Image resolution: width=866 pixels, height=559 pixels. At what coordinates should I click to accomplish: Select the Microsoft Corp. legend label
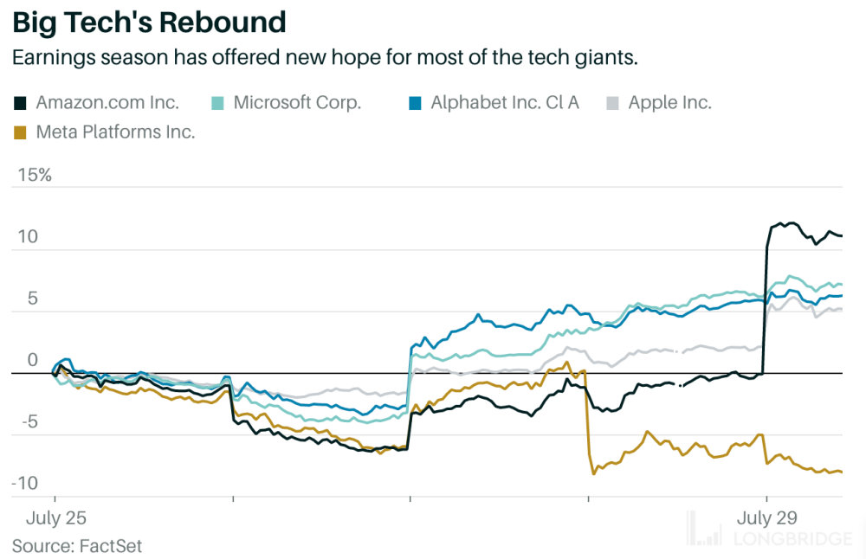pyautogui.click(x=297, y=103)
